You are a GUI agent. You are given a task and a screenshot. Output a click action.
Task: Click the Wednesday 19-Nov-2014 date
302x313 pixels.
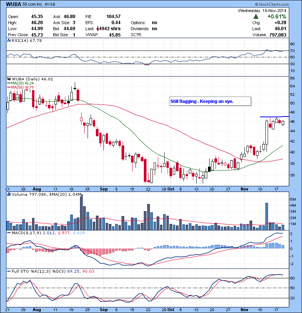tap(262, 11)
